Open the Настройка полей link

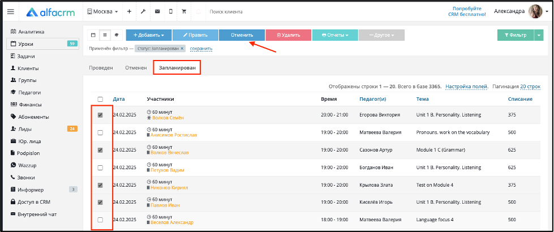pos(467,87)
